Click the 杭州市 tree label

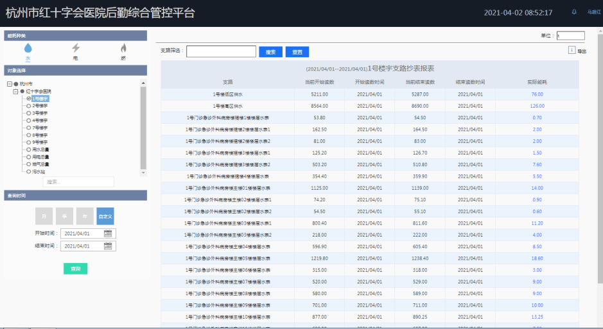point(26,83)
